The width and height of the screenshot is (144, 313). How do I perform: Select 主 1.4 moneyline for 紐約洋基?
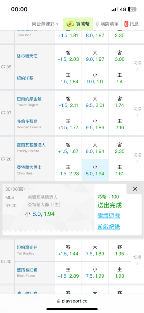coord(120,78)
